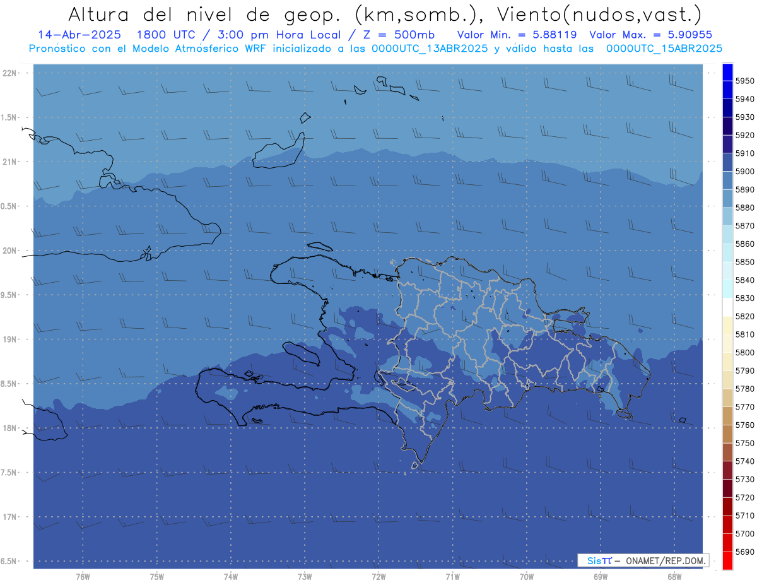
Task: Click the date '14-Abr-2025'
Action: [79, 35]
